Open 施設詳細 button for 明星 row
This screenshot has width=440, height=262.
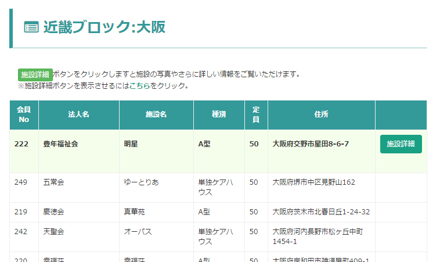click(x=401, y=144)
